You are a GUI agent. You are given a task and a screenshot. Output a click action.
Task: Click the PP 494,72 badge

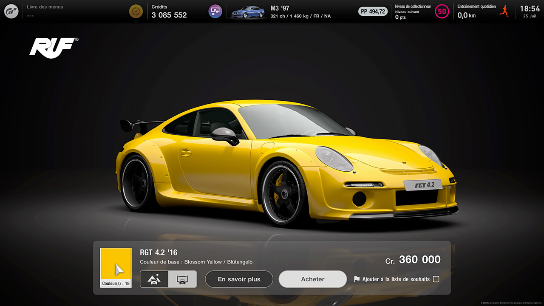pos(373,11)
